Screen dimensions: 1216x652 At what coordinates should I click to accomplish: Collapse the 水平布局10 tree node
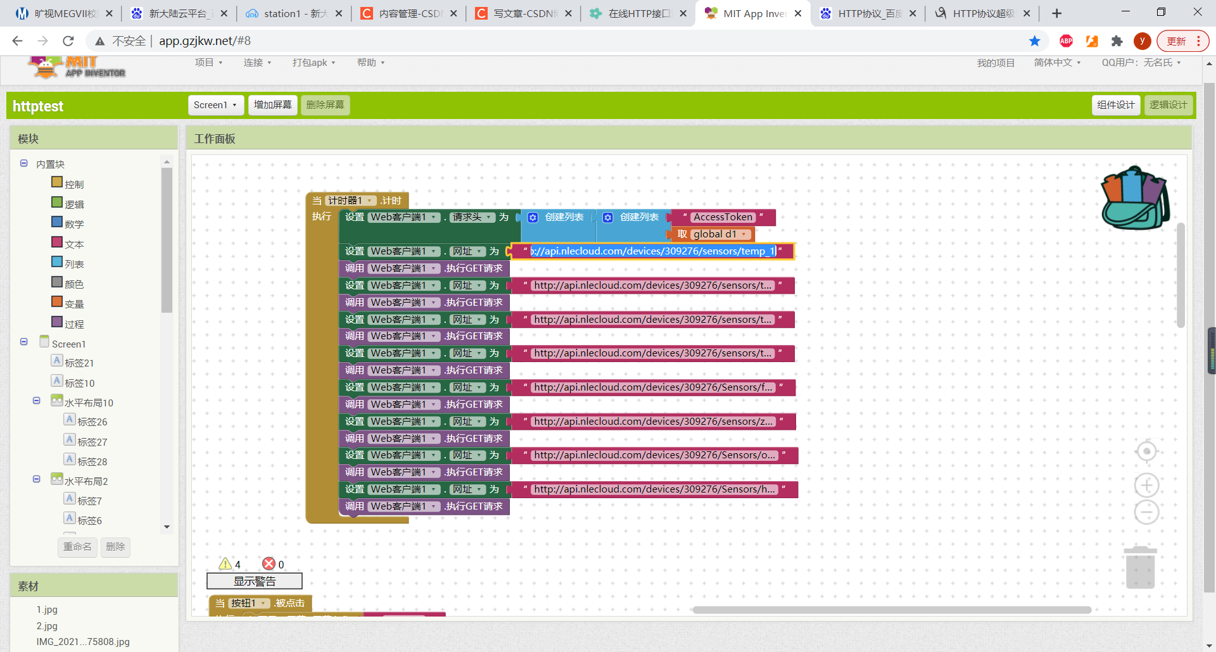click(37, 401)
